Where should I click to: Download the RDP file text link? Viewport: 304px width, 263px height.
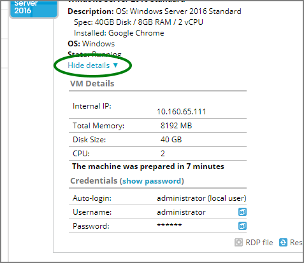pos(259,243)
